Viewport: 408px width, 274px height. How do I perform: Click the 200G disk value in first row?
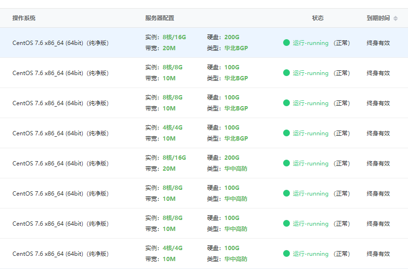pyautogui.click(x=232, y=37)
